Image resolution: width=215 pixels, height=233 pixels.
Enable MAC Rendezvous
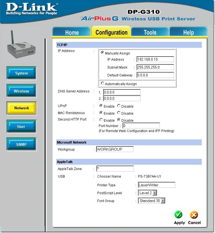click(101, 113)
